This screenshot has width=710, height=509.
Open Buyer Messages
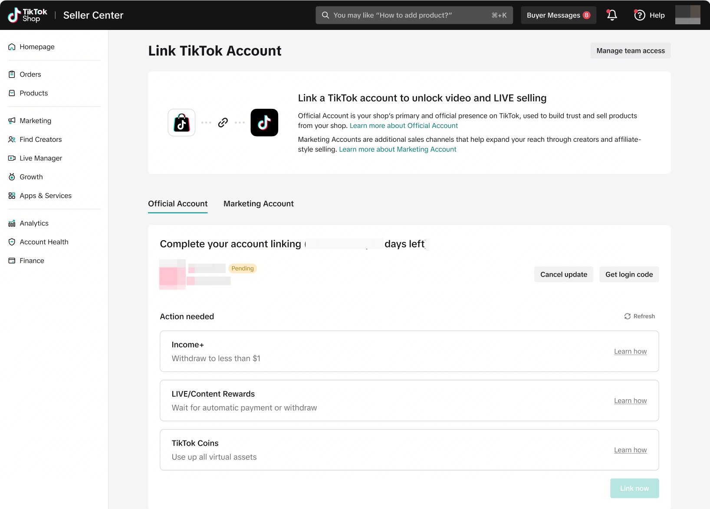pyautogui.click(x=559, y=15)
